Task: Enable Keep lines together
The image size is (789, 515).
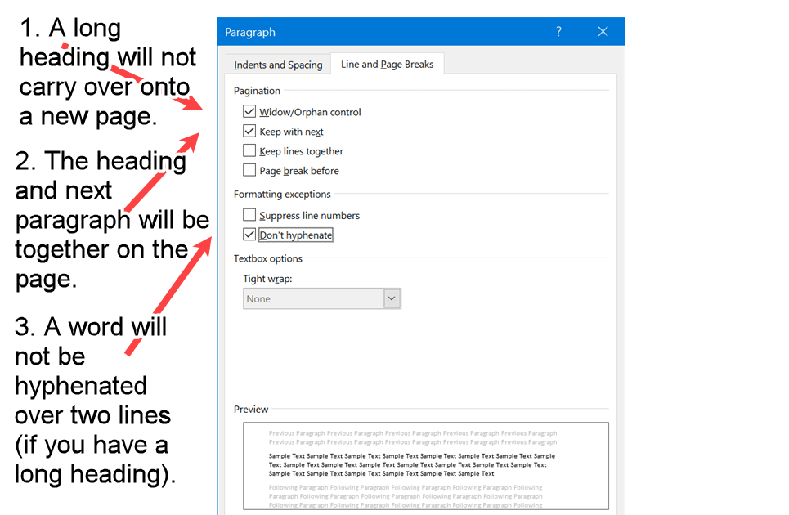Action: click(249, 151)
